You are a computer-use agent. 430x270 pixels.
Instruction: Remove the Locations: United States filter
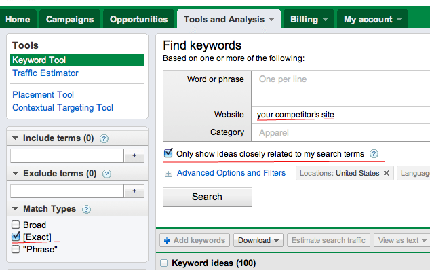click(x=387, y=173)
